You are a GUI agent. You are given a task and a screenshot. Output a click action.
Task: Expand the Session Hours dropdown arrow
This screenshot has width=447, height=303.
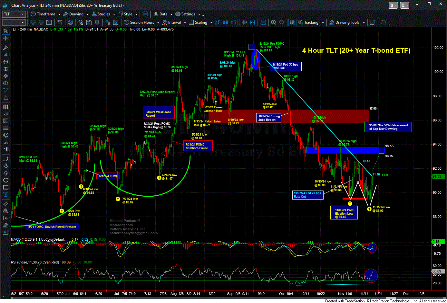click(x=158, y=22)
